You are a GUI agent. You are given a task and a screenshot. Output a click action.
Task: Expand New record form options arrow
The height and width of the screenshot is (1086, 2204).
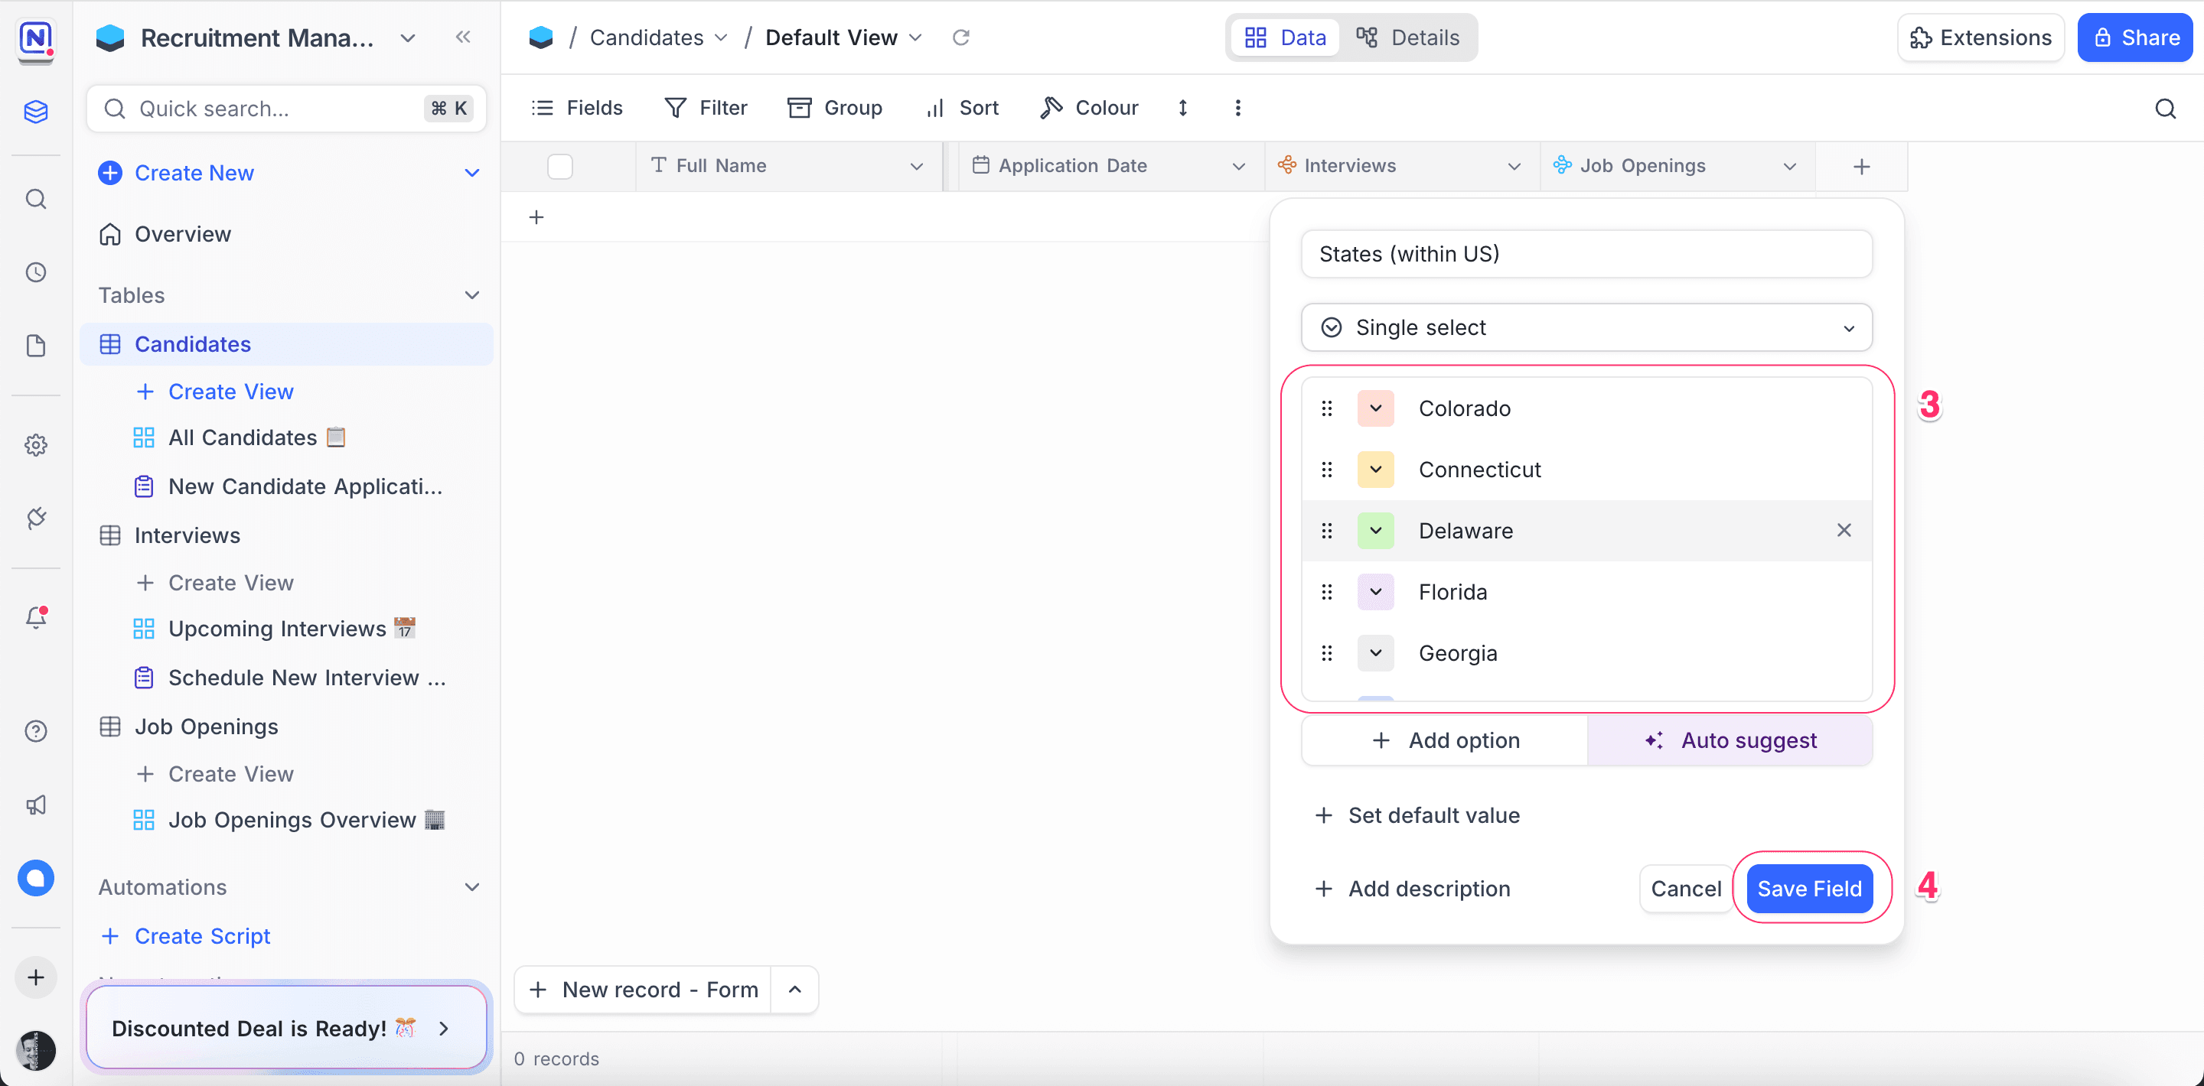point(795,990)
